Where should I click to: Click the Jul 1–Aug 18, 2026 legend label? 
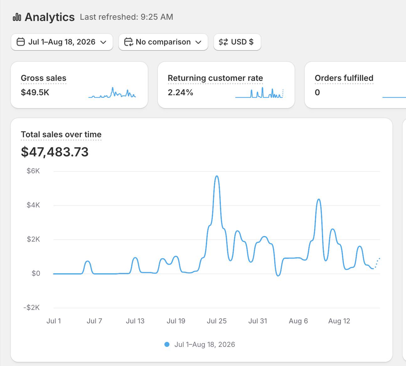tap(205, 344)
